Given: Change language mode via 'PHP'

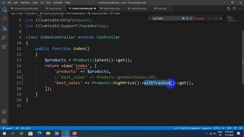Looking at the screenshot, I should point(229,128).
